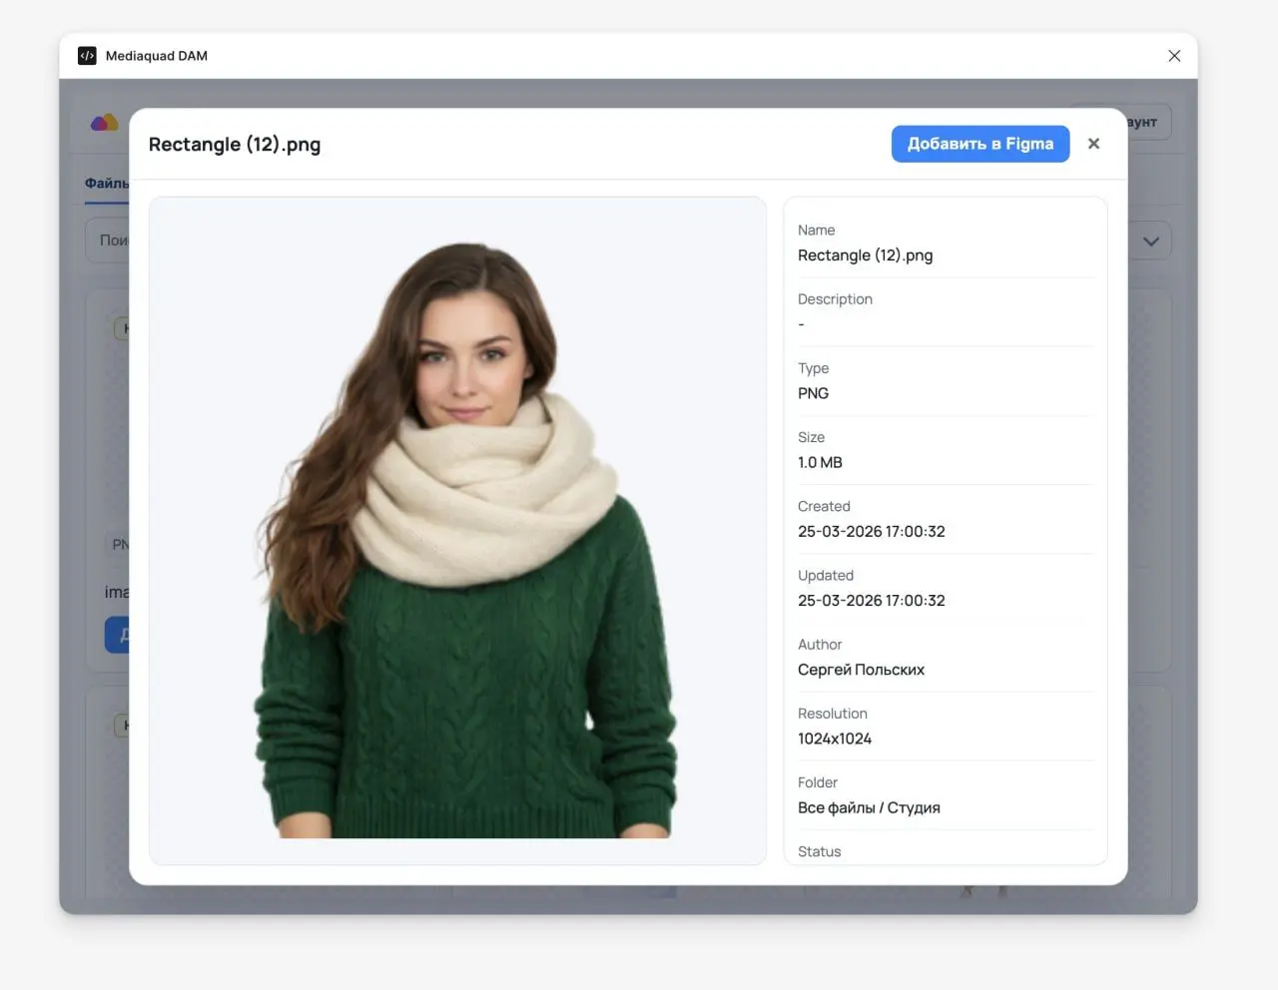Click the Updated field label
Image resolution: width=1278 pixels, height=990 pixels.
point(826,575)
